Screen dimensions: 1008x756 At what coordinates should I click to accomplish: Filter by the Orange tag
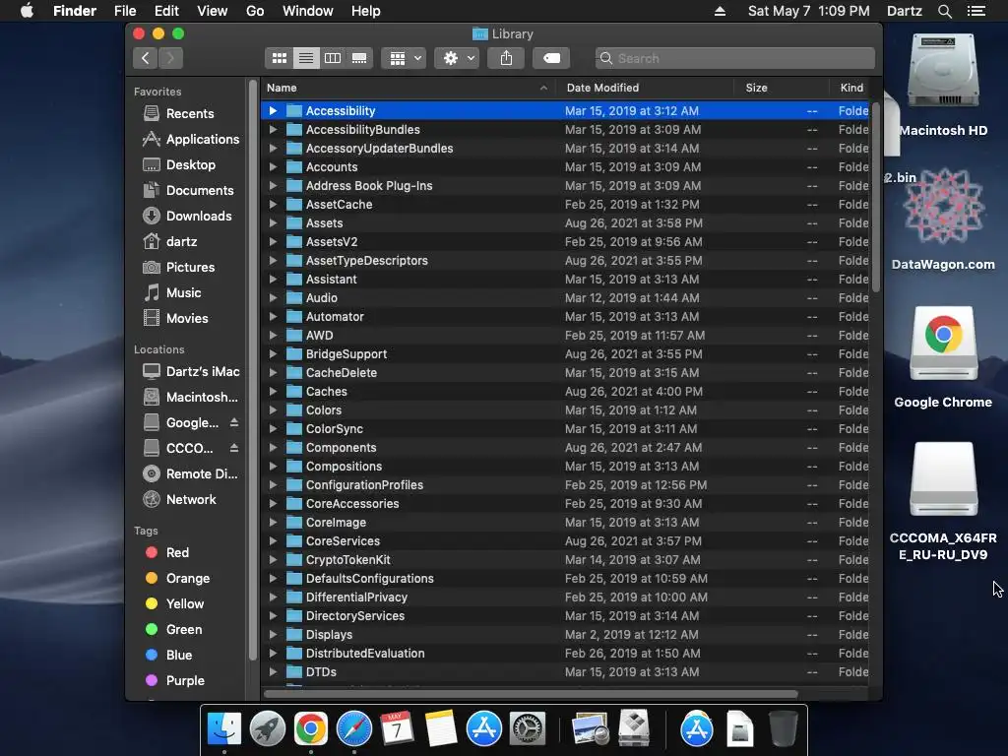click(177, 579)
